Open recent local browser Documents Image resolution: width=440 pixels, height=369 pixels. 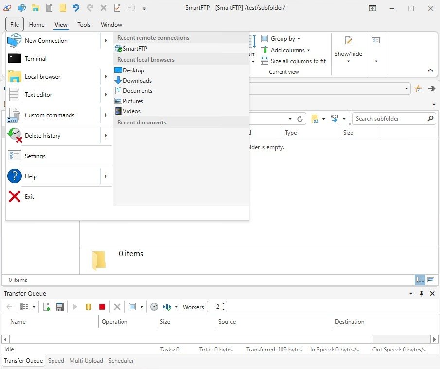[x=181, y=90]
